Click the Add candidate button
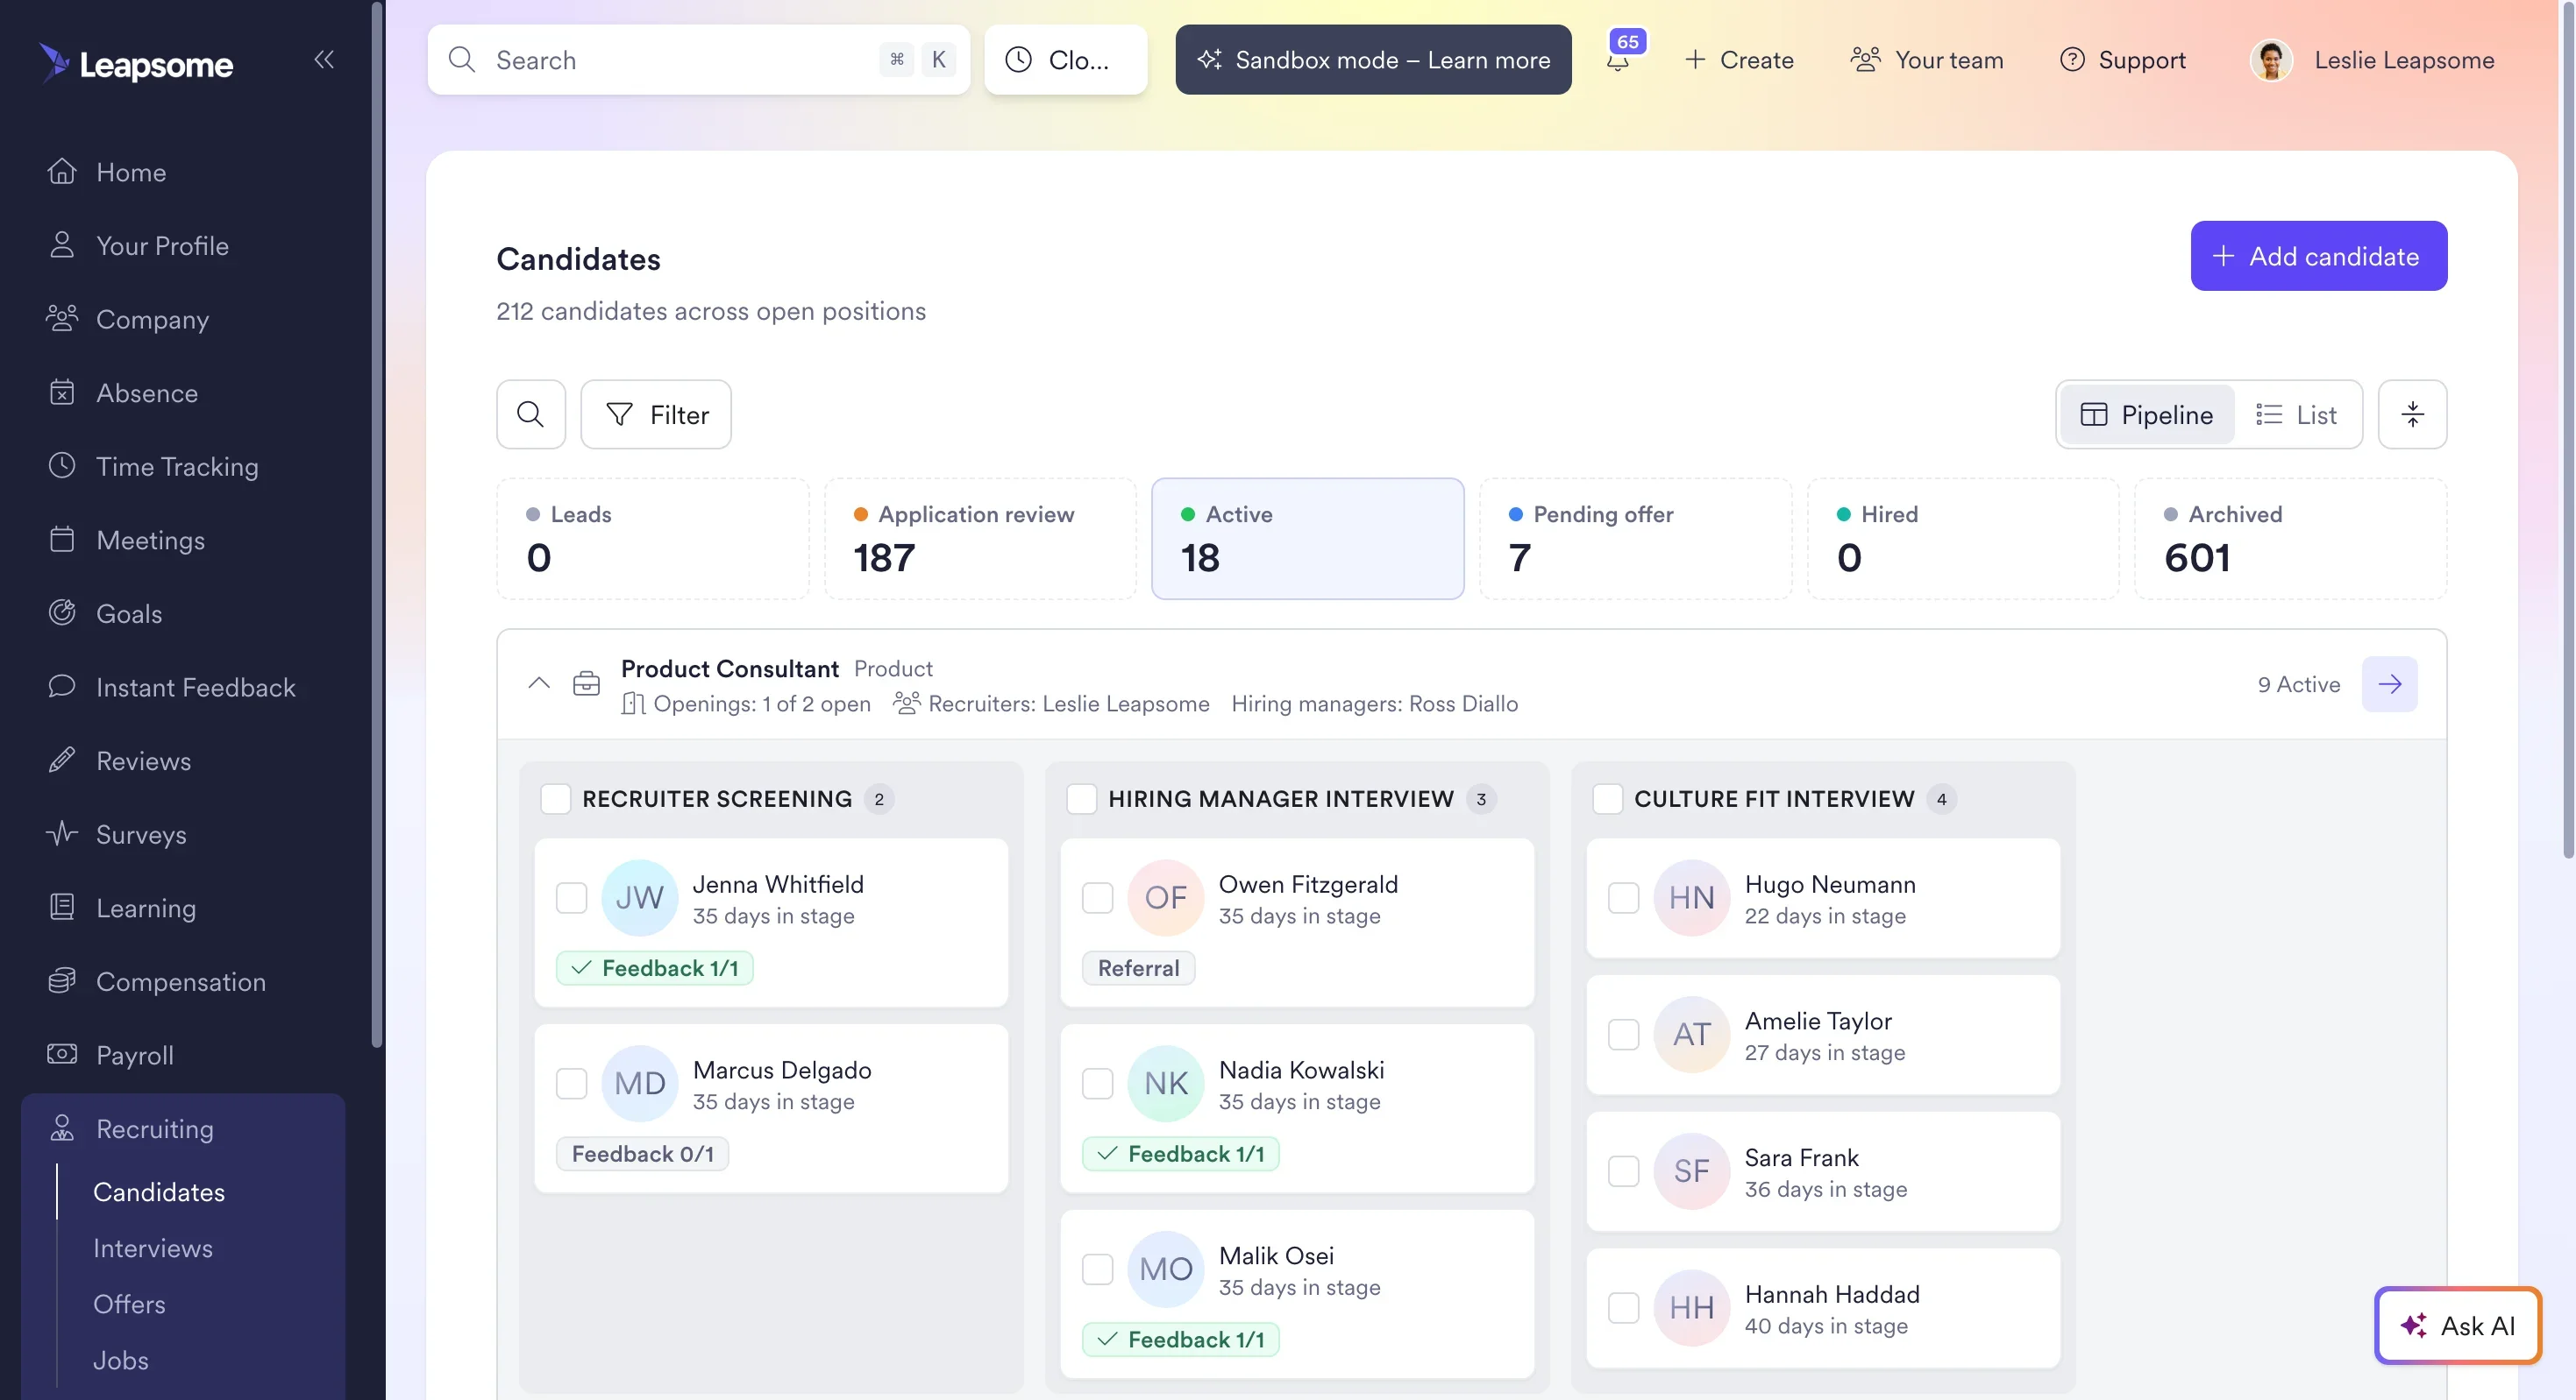 [2318, 256]
